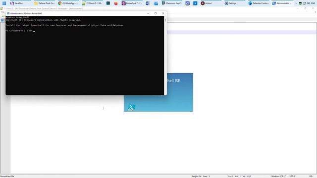Open the Photoshop taskbar icon
Viewport: 317px width, 178px height.
[x=108, y=3]
